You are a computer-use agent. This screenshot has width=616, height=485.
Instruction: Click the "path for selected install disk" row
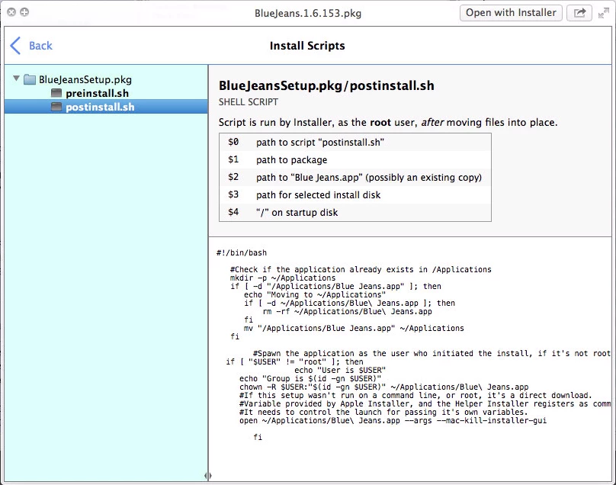pos(355,195)
